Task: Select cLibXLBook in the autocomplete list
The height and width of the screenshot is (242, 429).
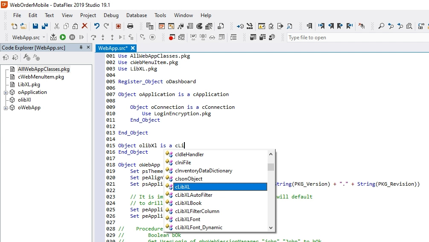Action: [188, 203]
